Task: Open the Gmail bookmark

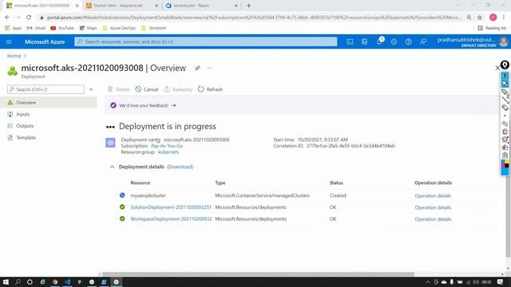Action: click(x=36, y=28)
